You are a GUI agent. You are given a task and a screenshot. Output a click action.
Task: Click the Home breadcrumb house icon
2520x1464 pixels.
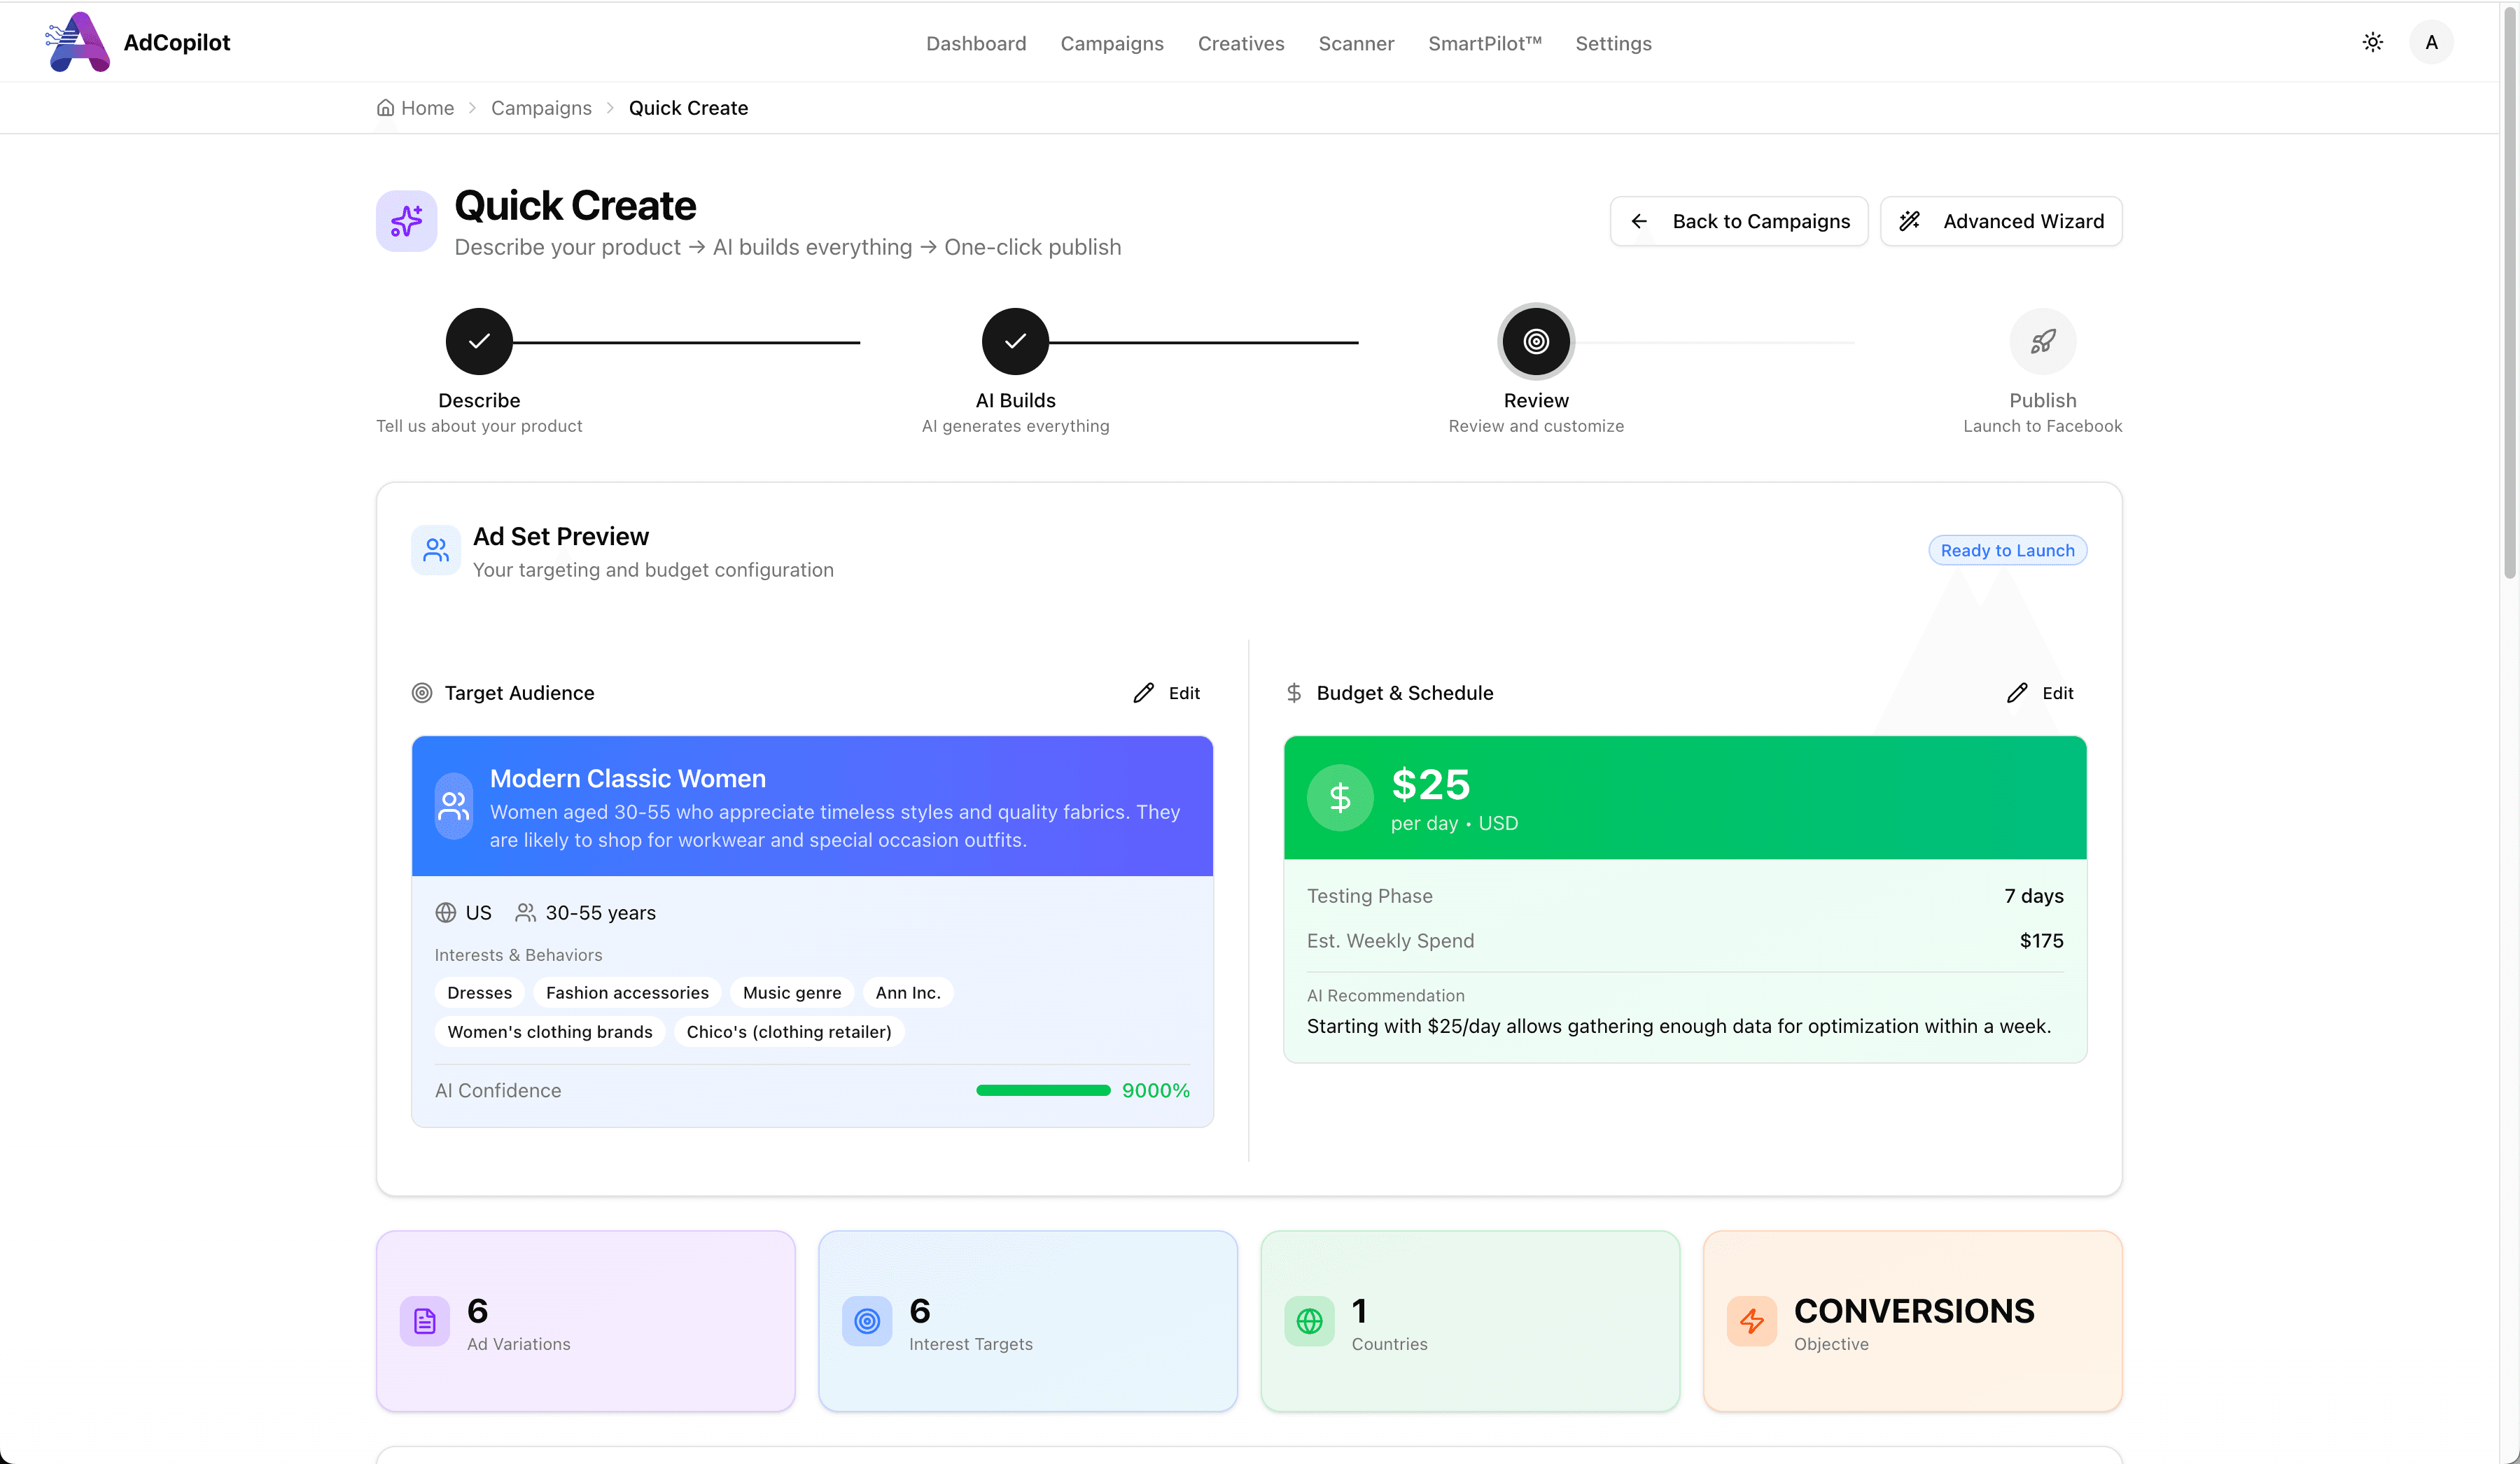pyautogui.click(x=385, y=108)
